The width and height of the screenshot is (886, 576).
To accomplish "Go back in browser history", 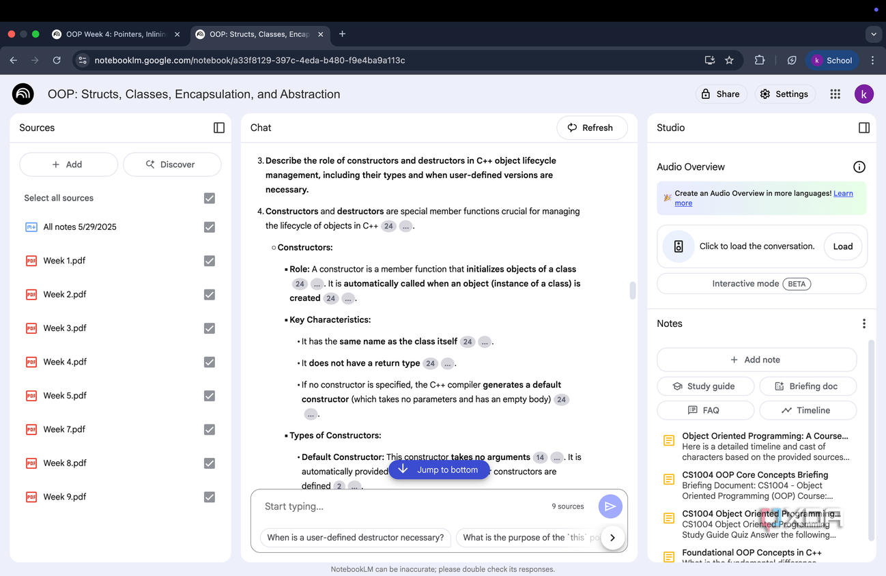I will (x=14, y=60).
